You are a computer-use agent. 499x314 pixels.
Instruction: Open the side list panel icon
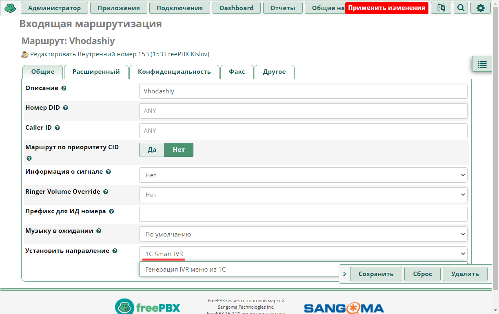(x=482, y=64)
